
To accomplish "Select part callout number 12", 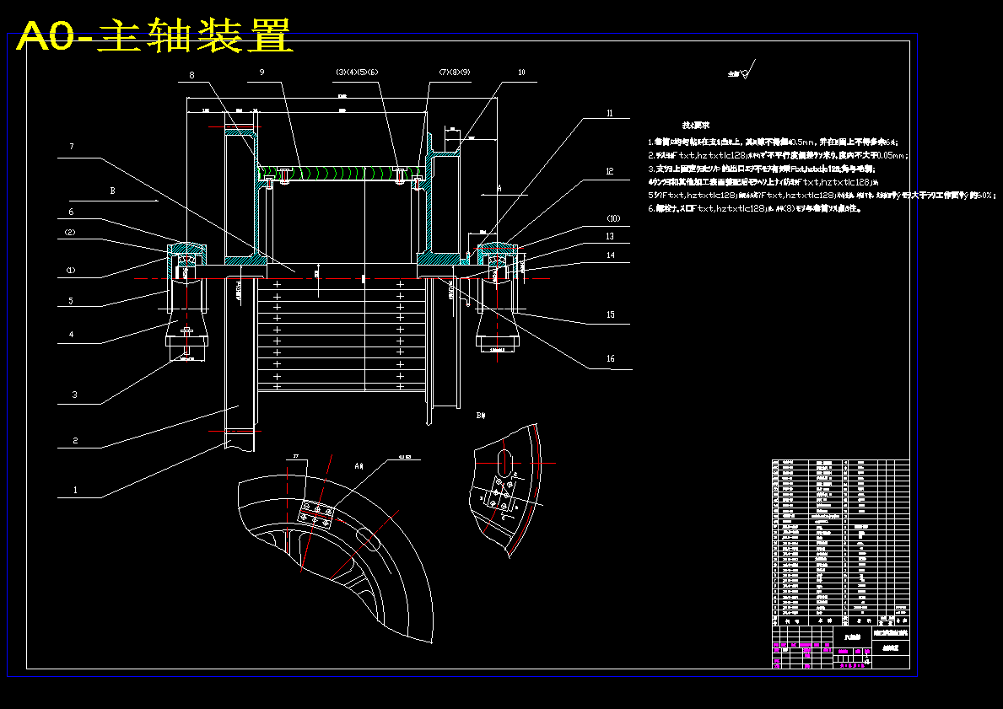I will coord(610,171).
